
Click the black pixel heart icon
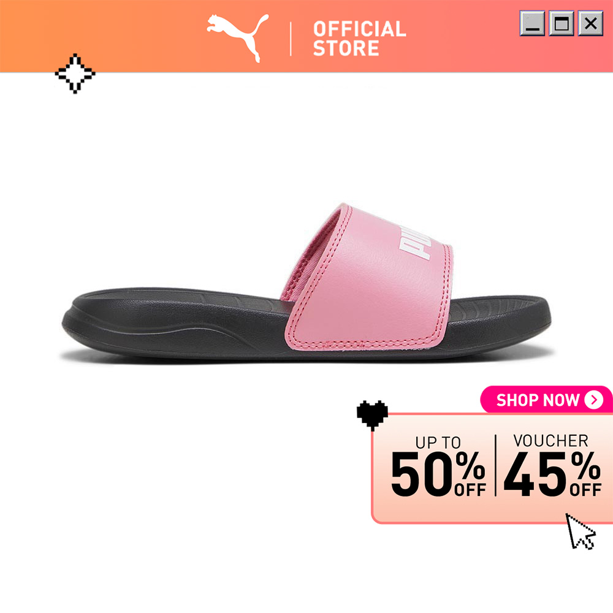point(372,416)
